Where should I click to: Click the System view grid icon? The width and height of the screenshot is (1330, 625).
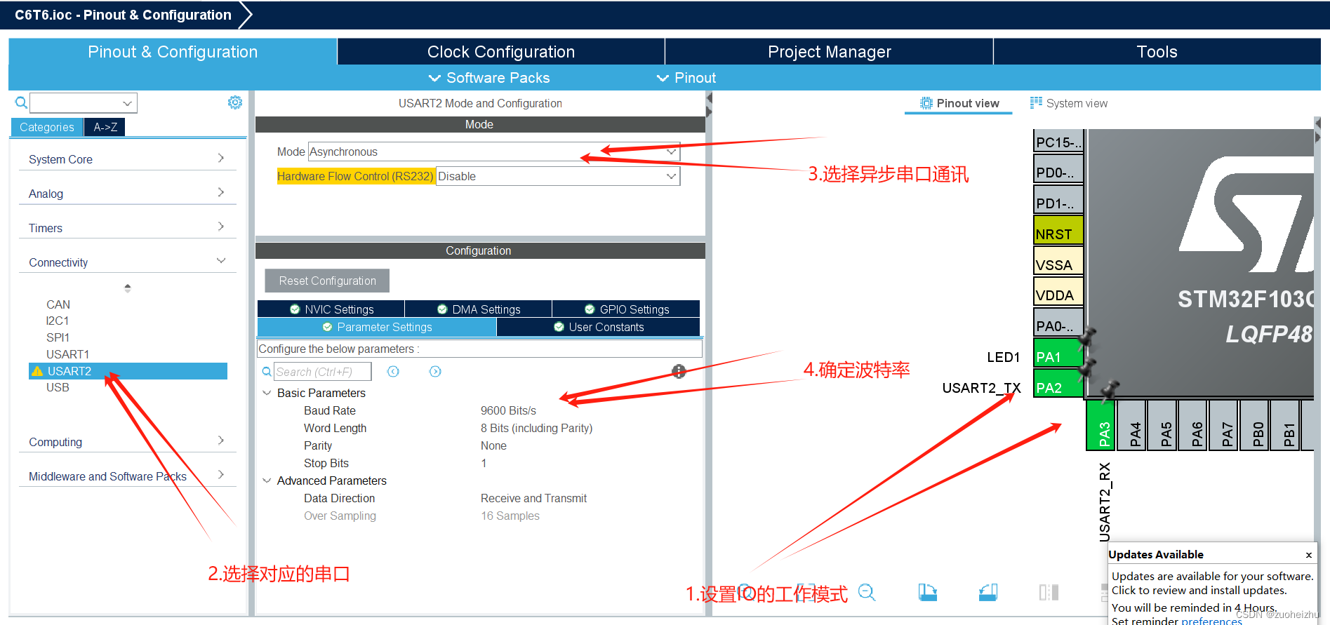click(1036, 103)
